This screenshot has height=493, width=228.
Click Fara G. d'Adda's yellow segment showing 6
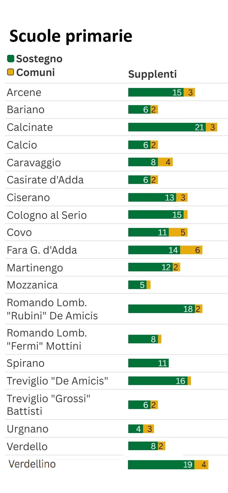[191, 250]
